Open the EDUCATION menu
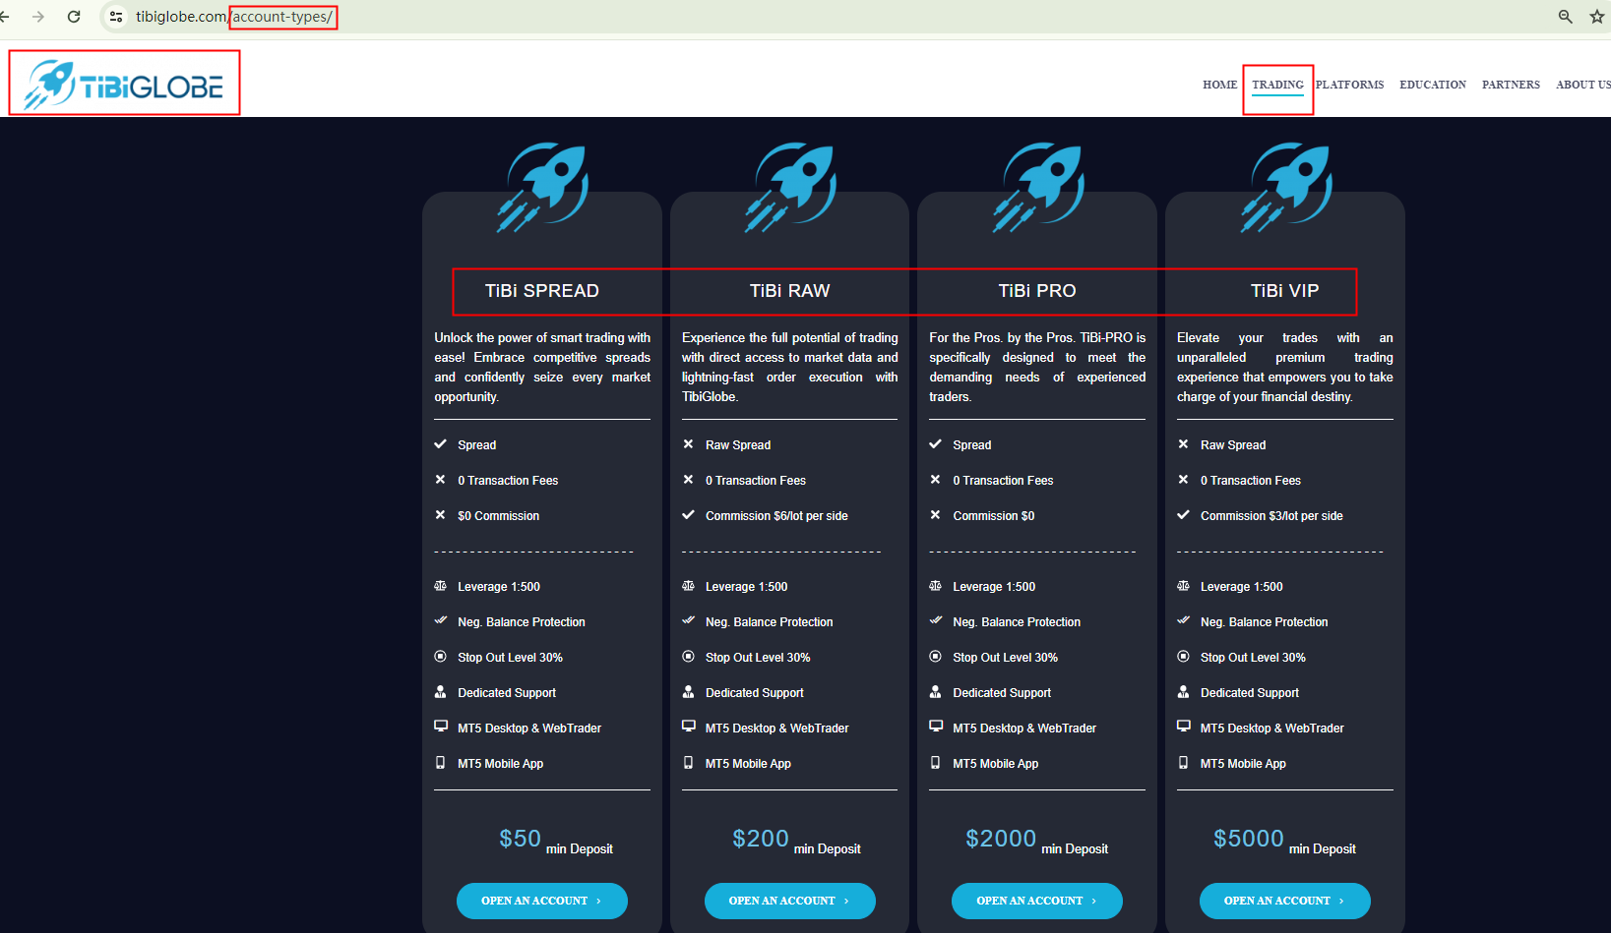Viewport: 1611px width, 933px height. 1433,85
